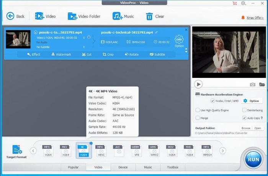Viewport: 268px width, 176px height.
Task: Open the shopping cart icon in title bar
Action: coord(235,3)
